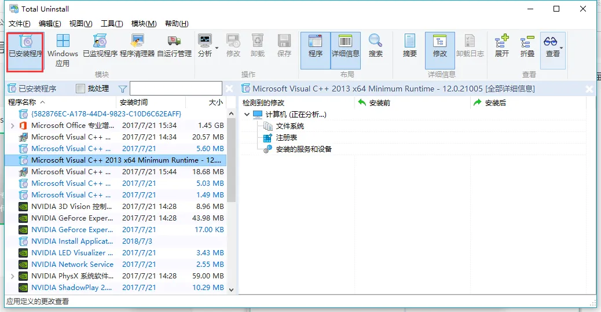The height and width of the screenshot is (312, 601).
Task: Click the Office icon in program list
Action: [23, 126]
